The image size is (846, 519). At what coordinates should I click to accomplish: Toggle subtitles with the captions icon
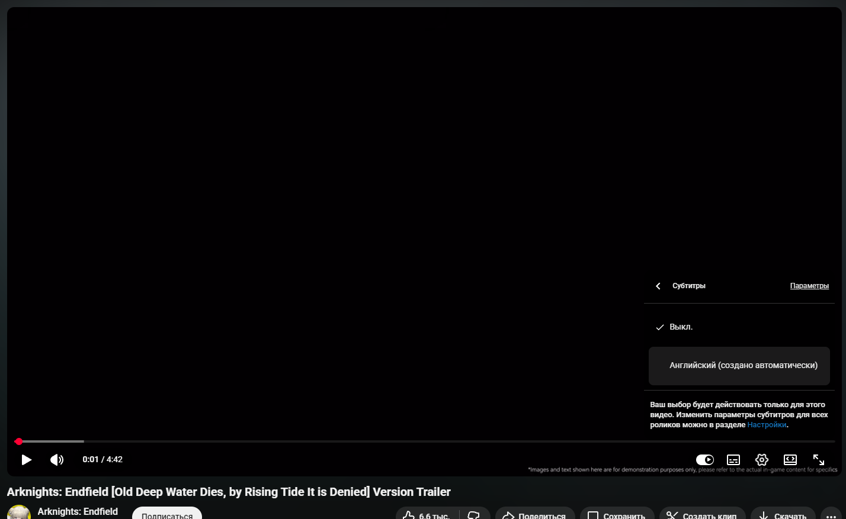coord(733,460)
